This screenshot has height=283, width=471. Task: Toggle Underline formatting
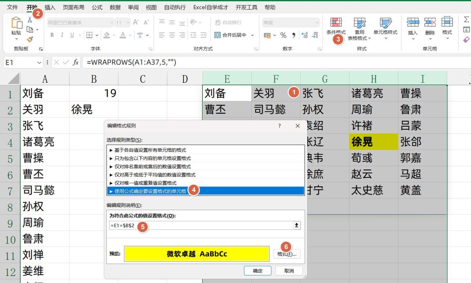[72, 35]
